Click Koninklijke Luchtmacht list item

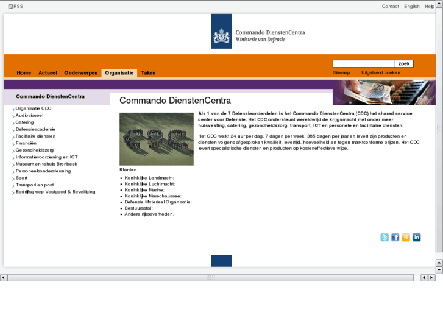point(150,184)
